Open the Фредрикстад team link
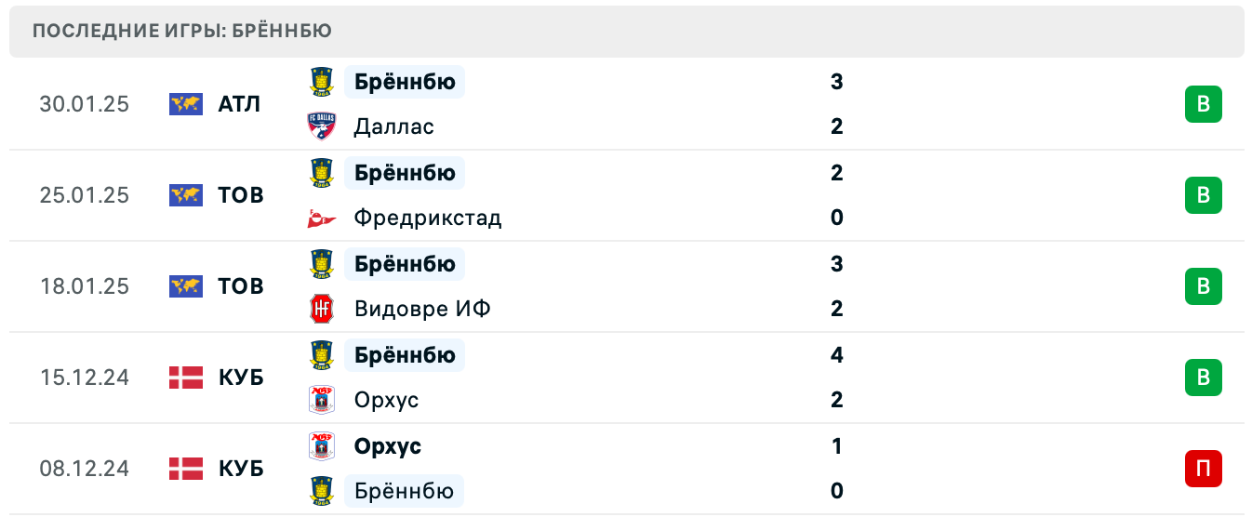Screen dimensions: 1252x517 pos(427,219)
